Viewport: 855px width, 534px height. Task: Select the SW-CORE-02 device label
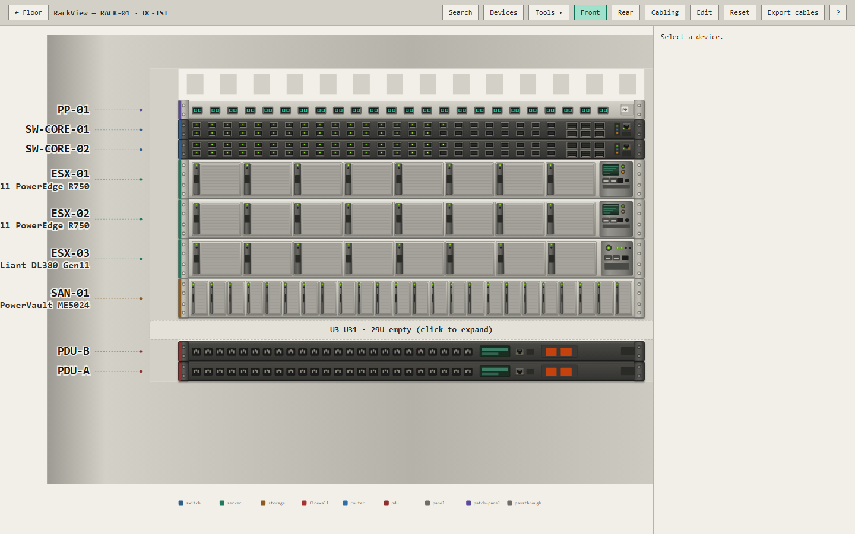point(58,149)
